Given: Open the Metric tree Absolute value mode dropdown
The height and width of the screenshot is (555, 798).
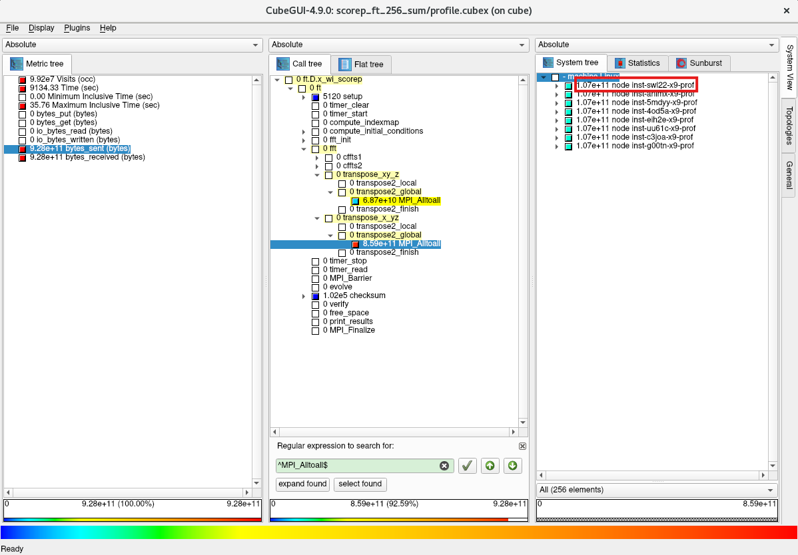Looking at the screenshot, I should (x=132, y=45).
